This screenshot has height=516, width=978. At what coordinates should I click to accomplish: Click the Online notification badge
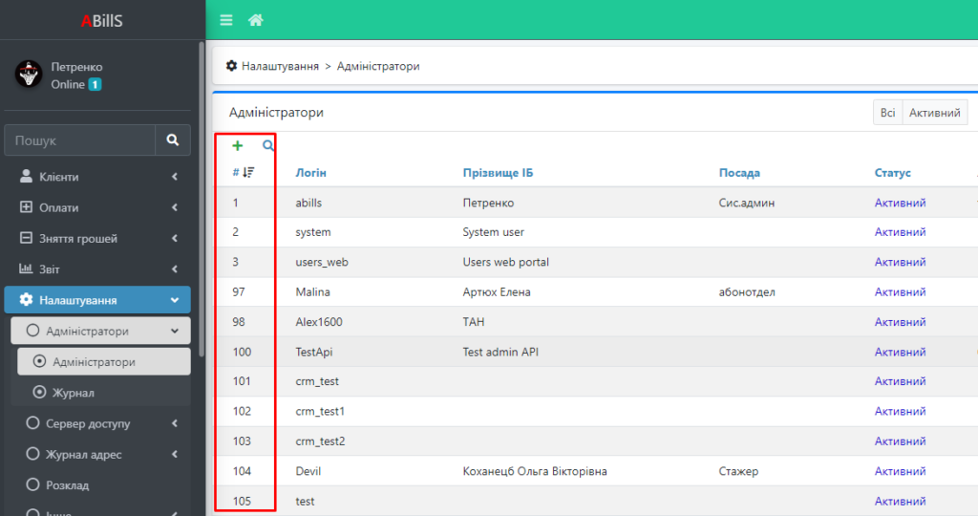(x=96, y=84)
